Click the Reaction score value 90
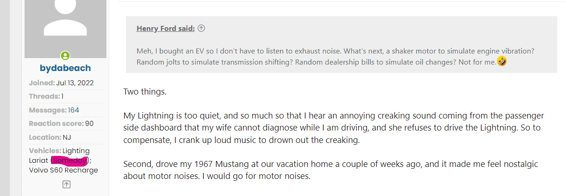Viewport: 566px width, 196px height. click(x=89, y=124)
